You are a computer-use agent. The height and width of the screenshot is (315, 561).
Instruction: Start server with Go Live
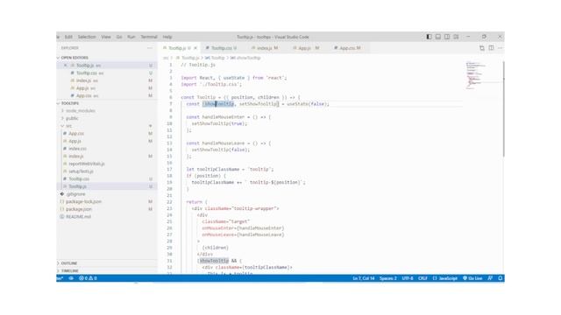(x=472, y=278)
